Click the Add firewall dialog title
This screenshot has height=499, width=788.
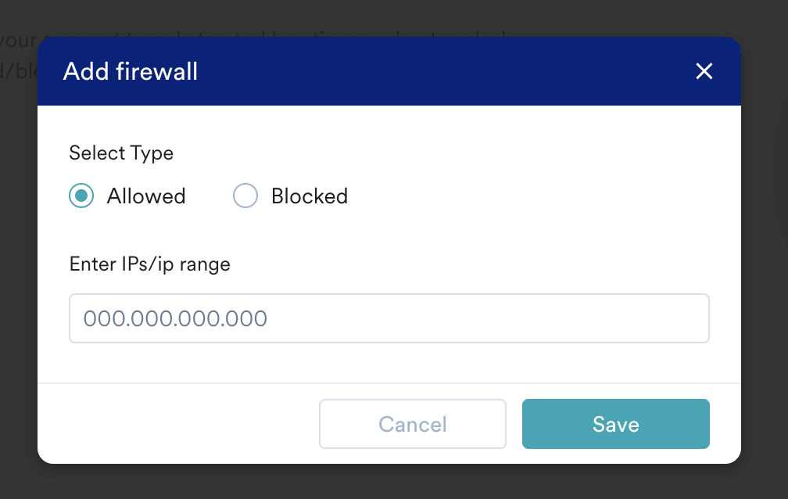pyautogui.click(x=131, y=71)
